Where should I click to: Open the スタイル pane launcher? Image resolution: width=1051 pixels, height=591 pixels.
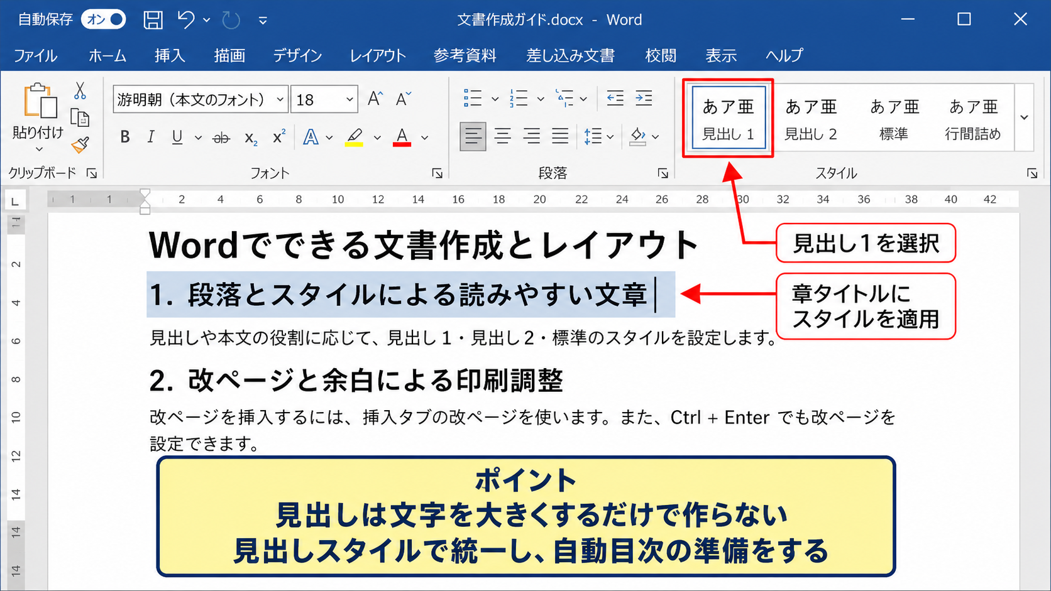1032,173
